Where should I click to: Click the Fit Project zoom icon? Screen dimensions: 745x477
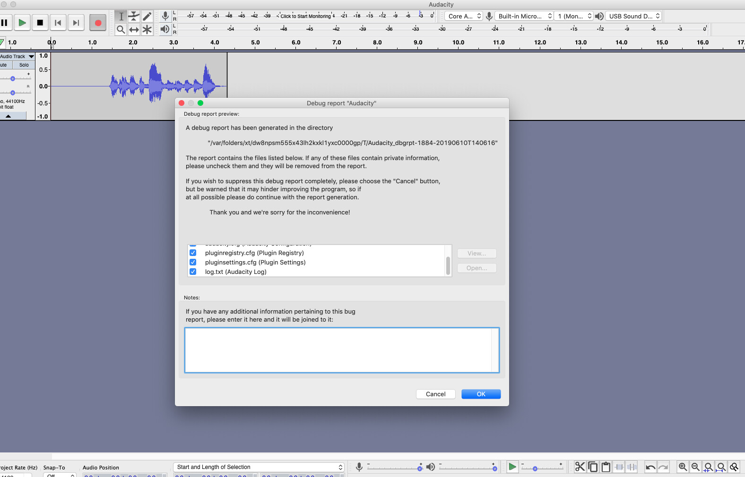pyautogui.click(x=721, y=467)
